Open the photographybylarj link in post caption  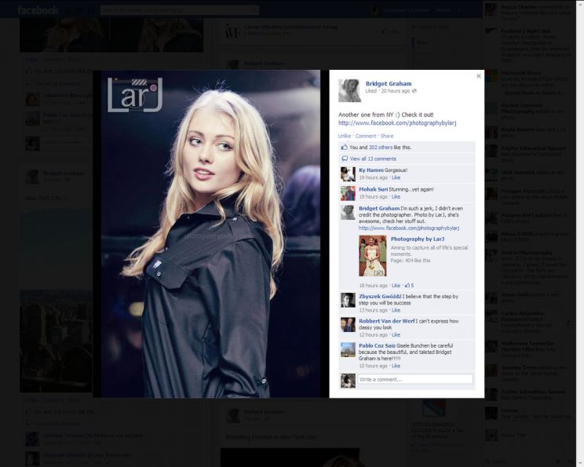pyautogui.click(x=397, y=123)
